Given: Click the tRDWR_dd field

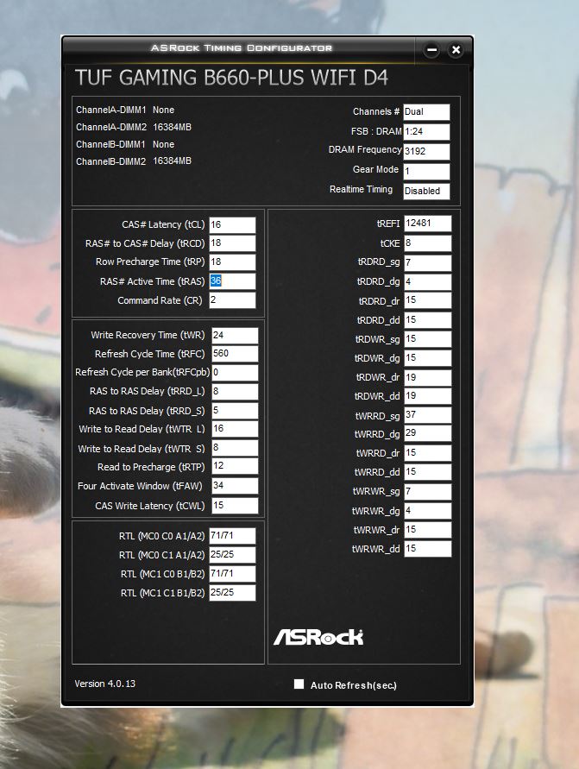Looking at the screenshot, I should [428, 396].
